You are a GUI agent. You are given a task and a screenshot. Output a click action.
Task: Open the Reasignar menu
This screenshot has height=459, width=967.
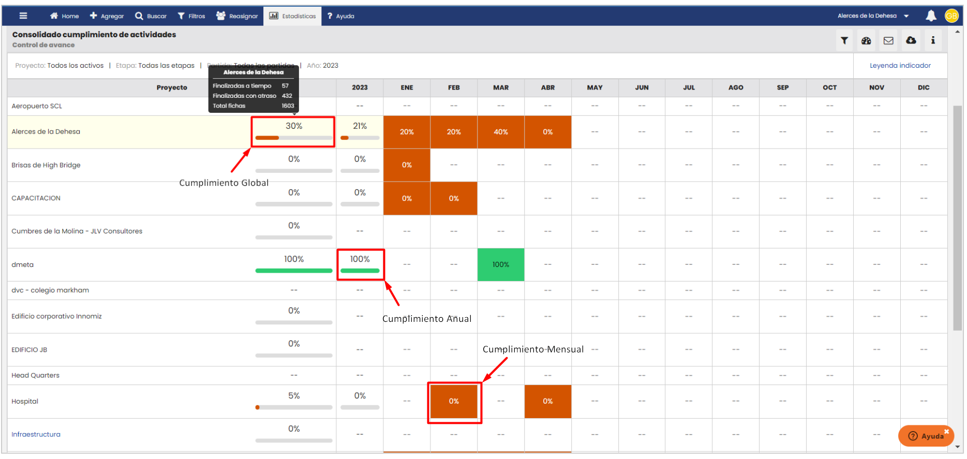pos(237,16)
